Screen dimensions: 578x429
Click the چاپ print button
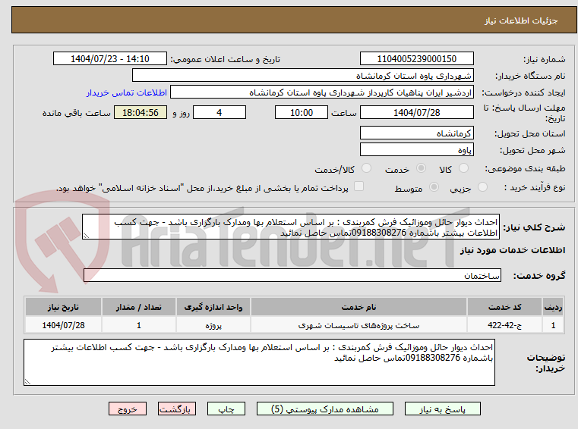(226, 409)
